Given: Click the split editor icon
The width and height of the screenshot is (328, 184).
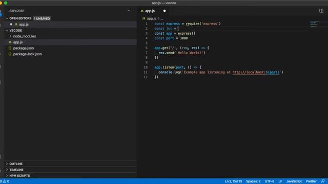Looking at the screenshot, I should click(321, 11).
